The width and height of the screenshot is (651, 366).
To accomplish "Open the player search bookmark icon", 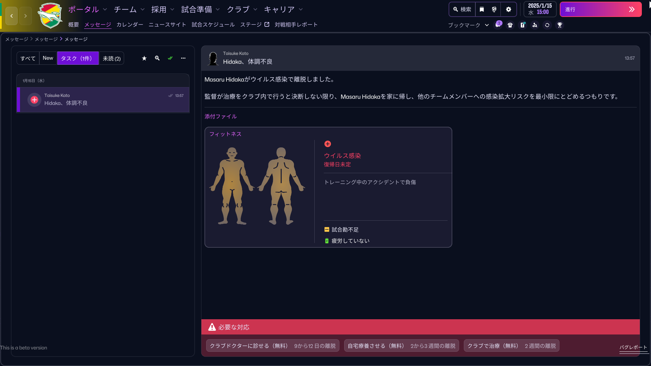I will pos(535,25).
